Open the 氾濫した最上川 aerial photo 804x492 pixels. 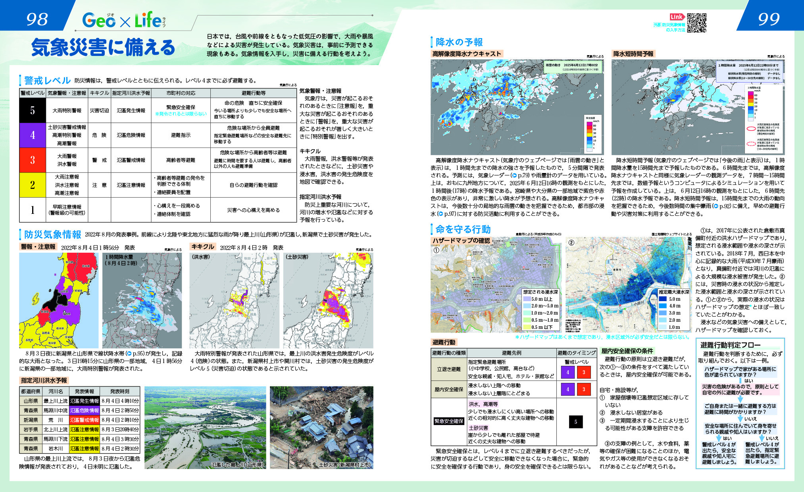pos(205,427)
